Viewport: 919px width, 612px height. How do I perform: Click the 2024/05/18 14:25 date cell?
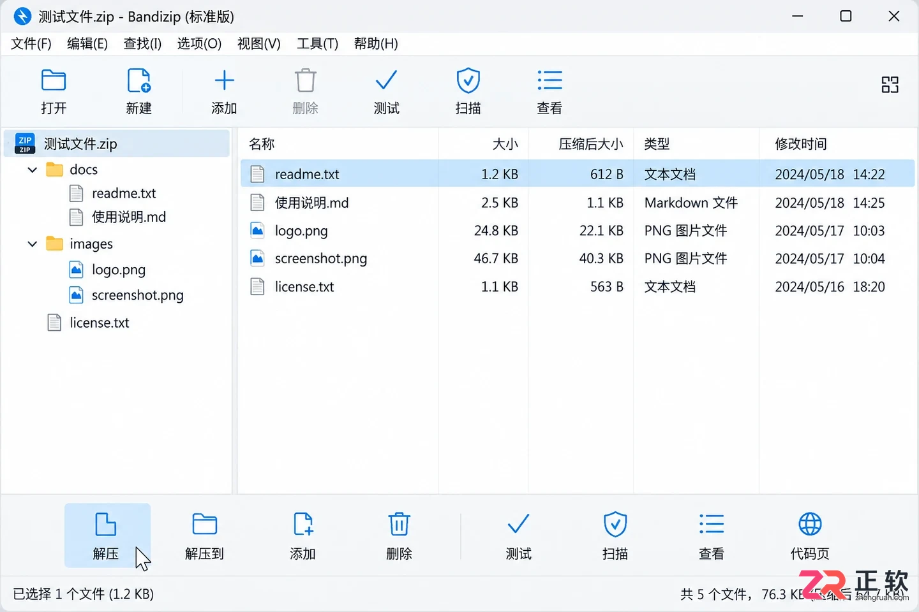[830, 203]
